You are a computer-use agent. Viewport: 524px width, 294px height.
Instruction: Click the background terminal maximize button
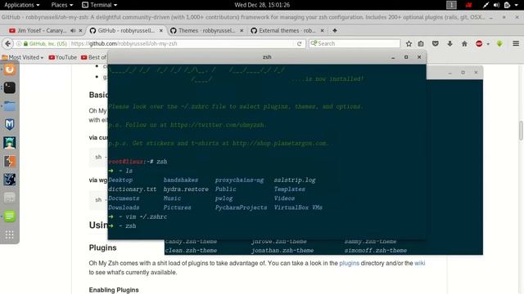463,73
